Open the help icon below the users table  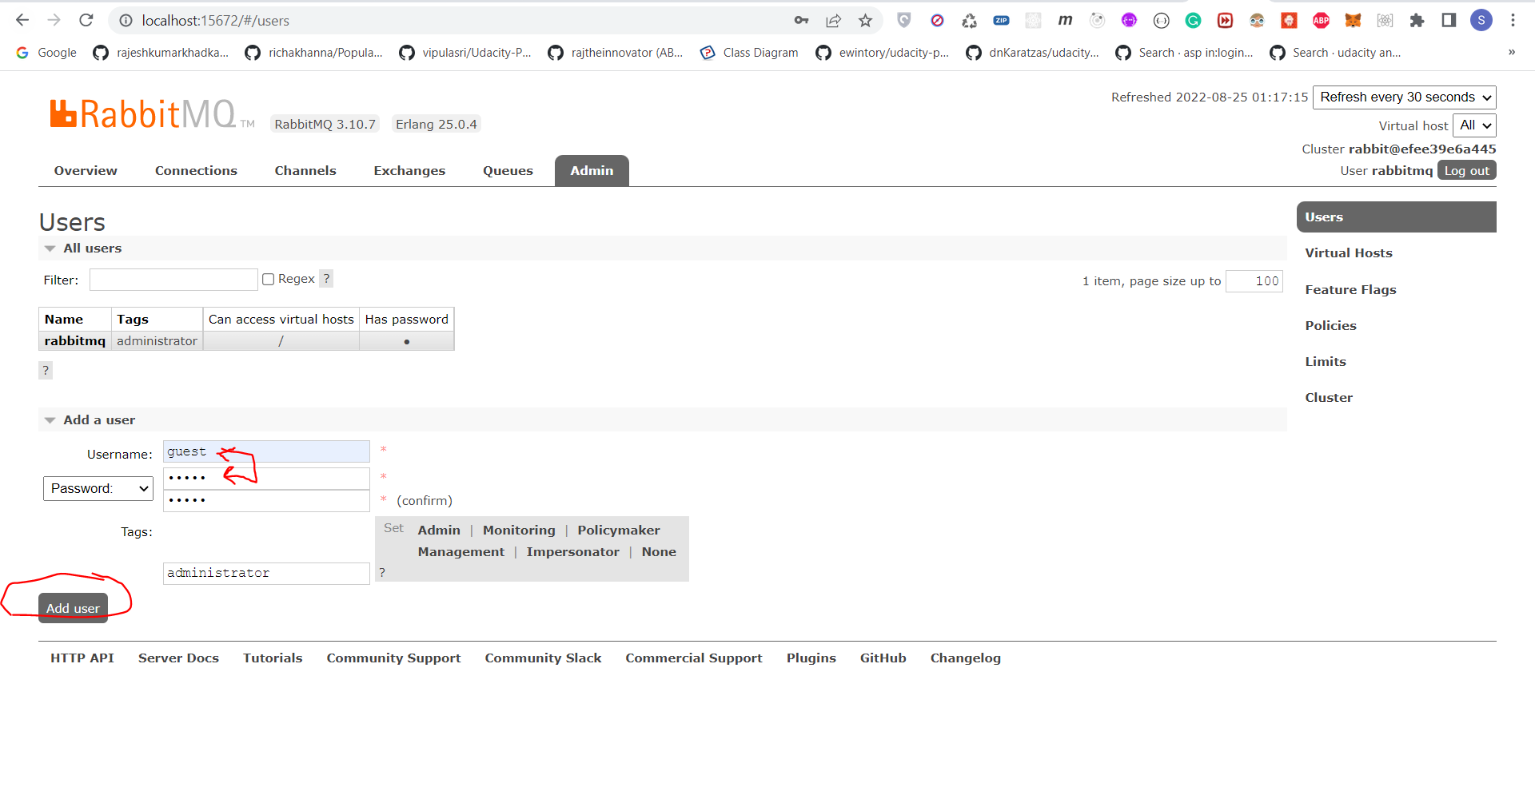pos(46,371)
